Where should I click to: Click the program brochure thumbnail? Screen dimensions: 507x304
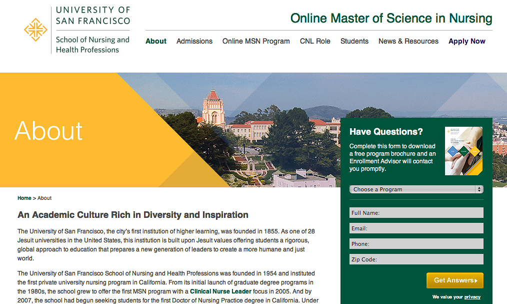[x=463, y=151]
